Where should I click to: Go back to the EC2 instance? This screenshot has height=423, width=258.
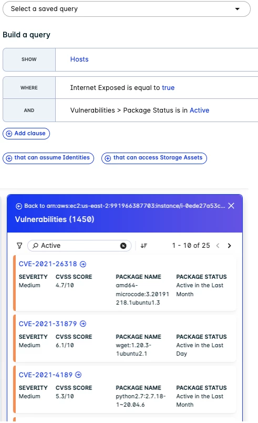pyautogui.click(x=120, y=206)
